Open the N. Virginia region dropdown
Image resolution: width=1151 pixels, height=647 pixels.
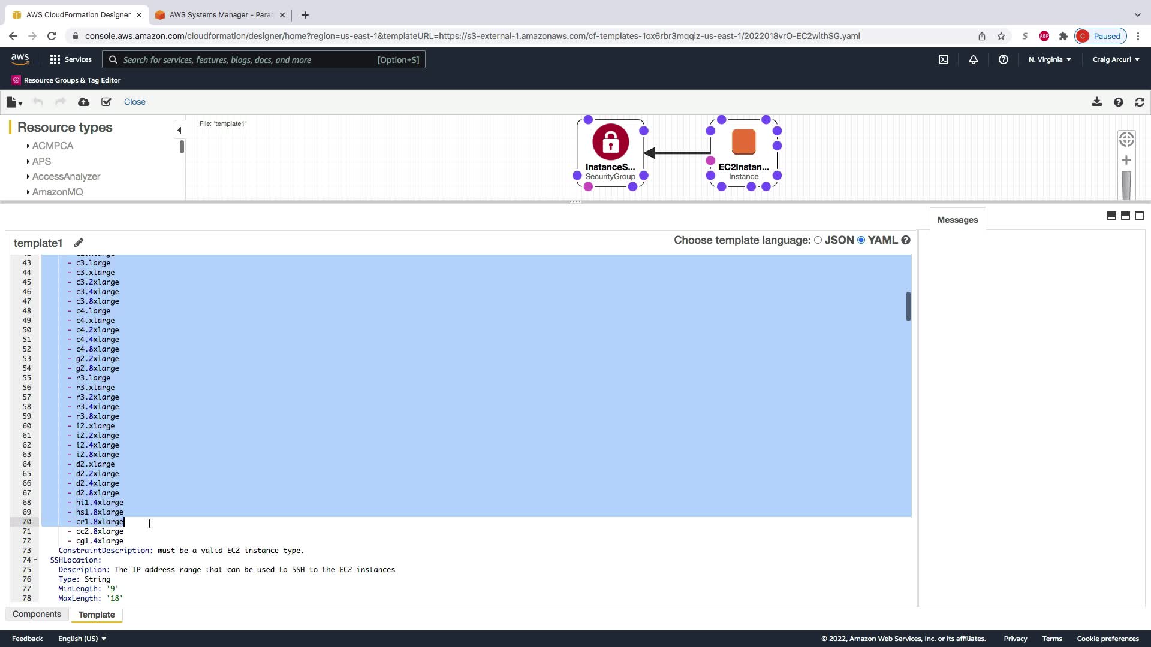click(1050, 59)
